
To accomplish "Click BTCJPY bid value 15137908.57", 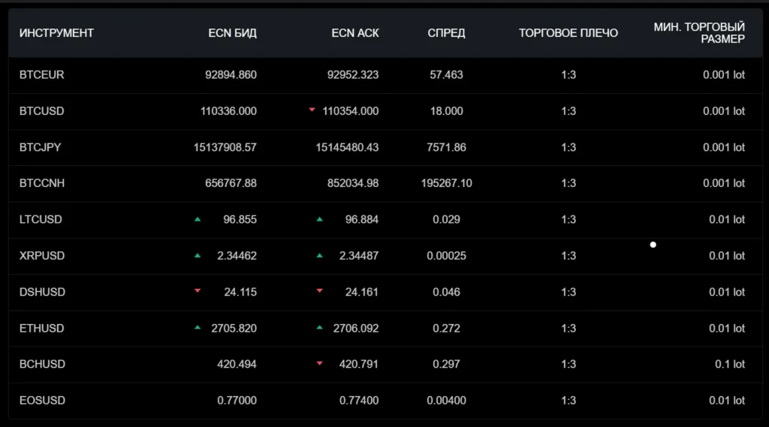I will 225,148.
